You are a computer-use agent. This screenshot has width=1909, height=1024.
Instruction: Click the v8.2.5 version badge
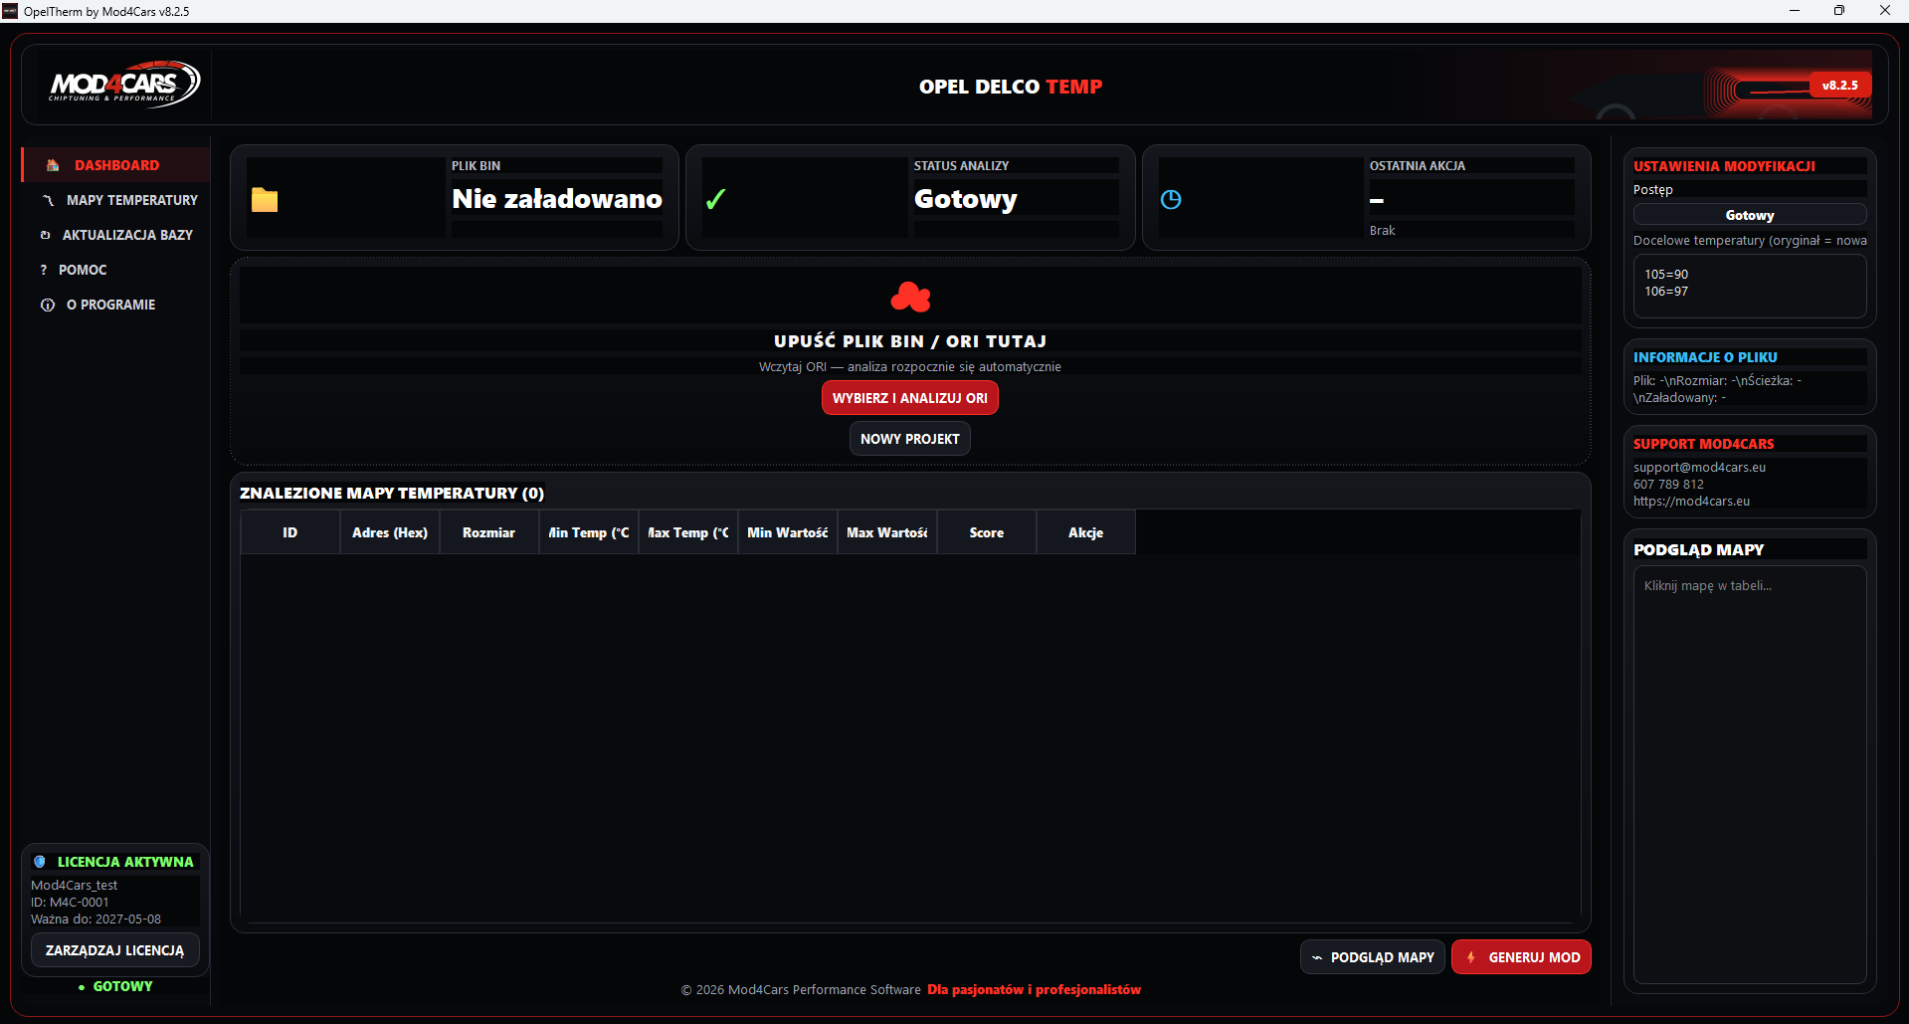(x=1839, y=86)
